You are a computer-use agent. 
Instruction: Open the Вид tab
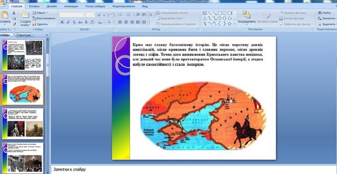click(x=145, y=6)
